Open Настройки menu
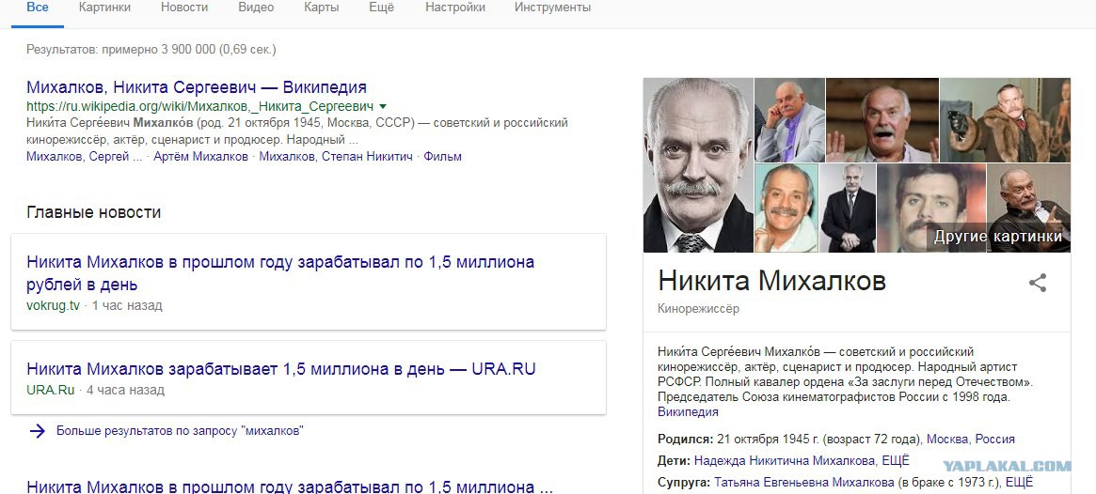1096x494 pixels. [x=454, y=8]
